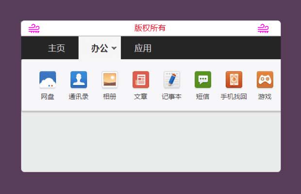The width and height of the screenshot is (301, 194).
Task: Open the 通讯录 contacts icon
Action: pyautogui.click(x=79, y=80)
